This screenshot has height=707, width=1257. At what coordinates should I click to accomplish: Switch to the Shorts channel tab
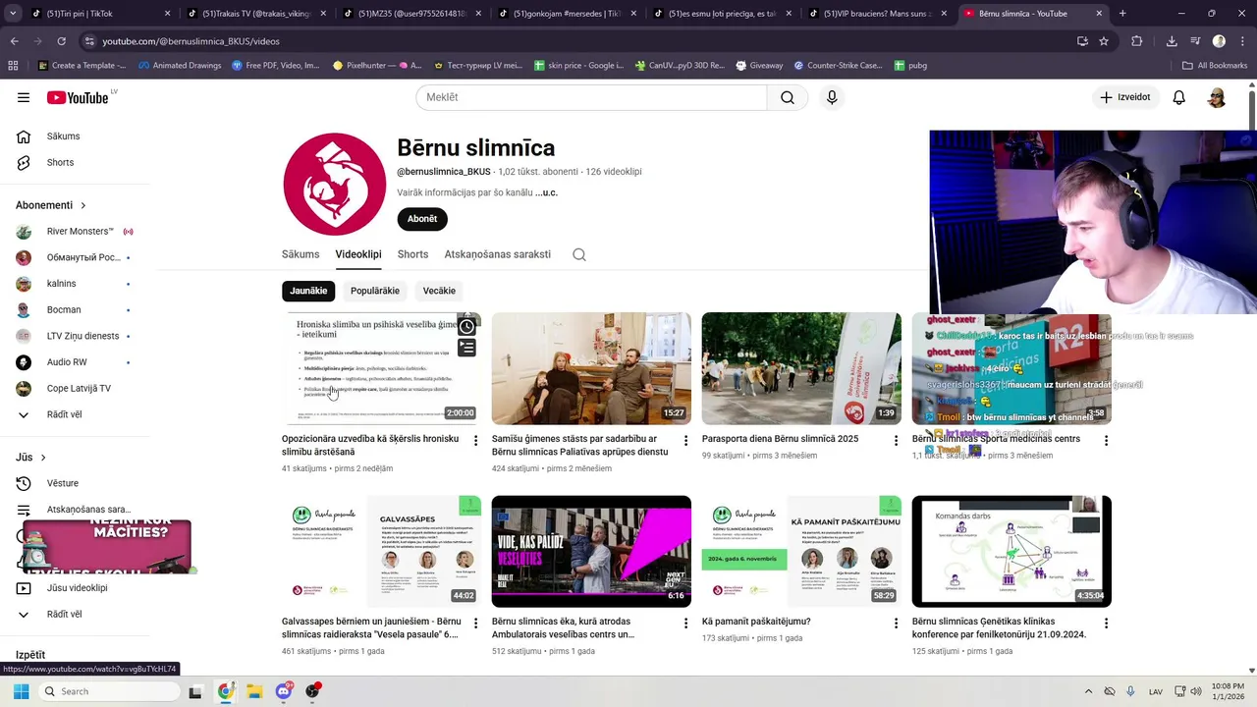point(412,254)
